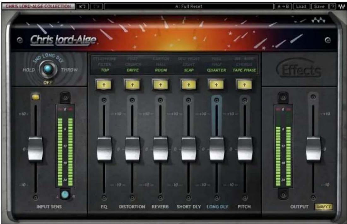Click the mute dot above Distortion fader
The width and height of the screenshot is (347, 224).
click(132, 100)
